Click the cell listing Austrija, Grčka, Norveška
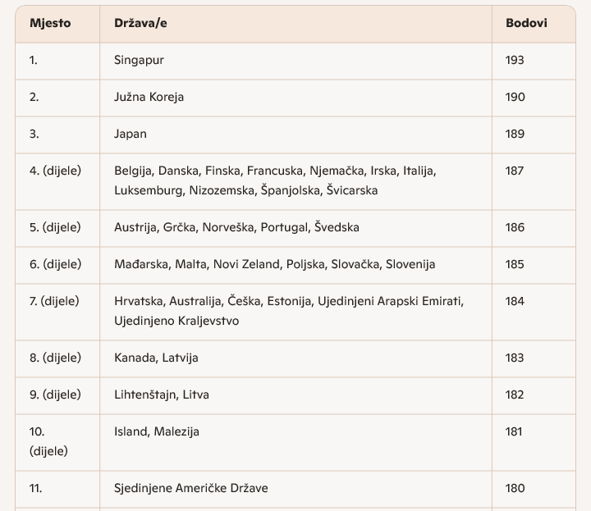The height and width of the screenshot is (511, 591). [x=236, y=227]
